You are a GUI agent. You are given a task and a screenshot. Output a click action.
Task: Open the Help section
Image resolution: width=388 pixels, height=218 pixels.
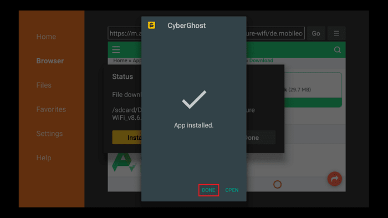coord(44,158)
